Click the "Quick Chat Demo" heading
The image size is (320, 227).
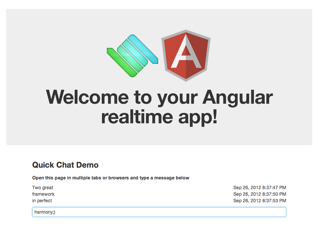point(65,165)
